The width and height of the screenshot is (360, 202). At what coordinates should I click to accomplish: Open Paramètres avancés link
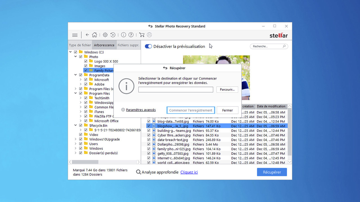click(x=141, y=110)
